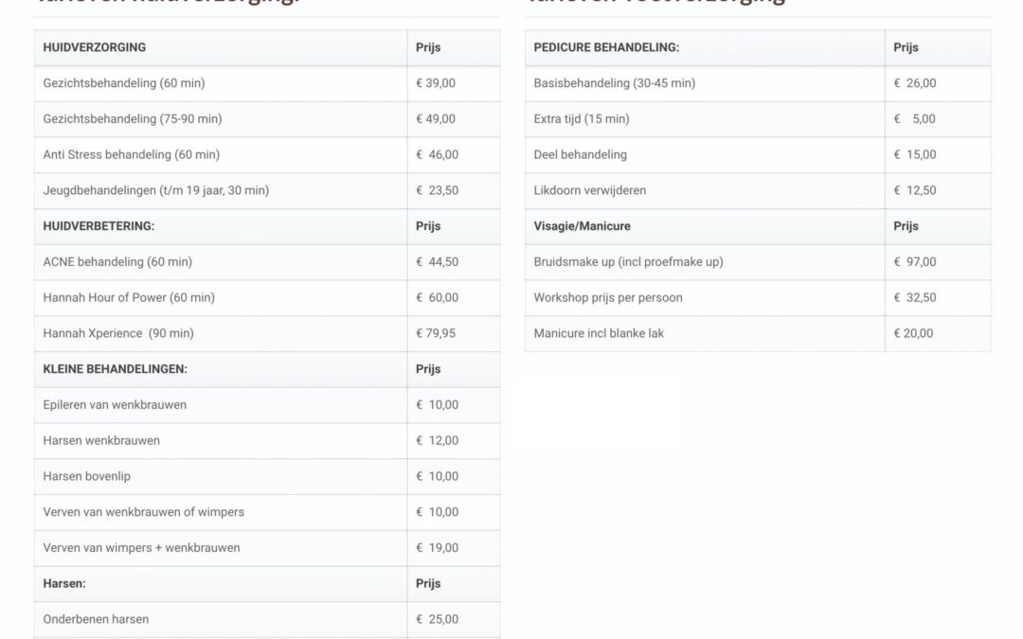This screenshot has width=1023, height=639.
Task: Click the € 79,95 price cell
Action: (x=437, y=333)
